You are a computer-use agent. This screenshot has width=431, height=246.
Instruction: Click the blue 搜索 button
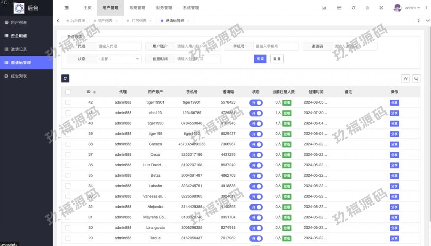pos(260,59)
